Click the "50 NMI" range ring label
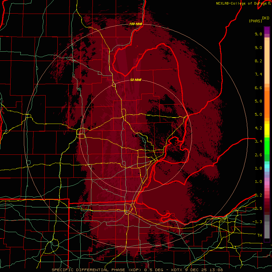The width and height of the screenshot is (272, 272). tap(136, 80)
